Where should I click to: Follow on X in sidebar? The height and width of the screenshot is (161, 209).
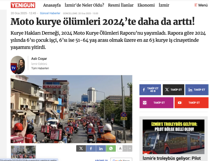173,90
